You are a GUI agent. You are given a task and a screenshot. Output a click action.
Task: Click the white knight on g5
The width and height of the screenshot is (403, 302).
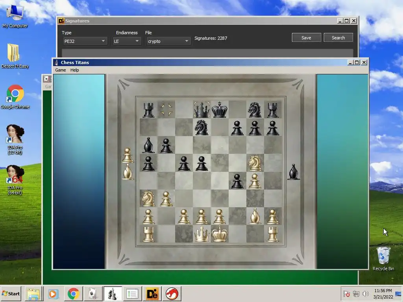(x=255, y=163)
